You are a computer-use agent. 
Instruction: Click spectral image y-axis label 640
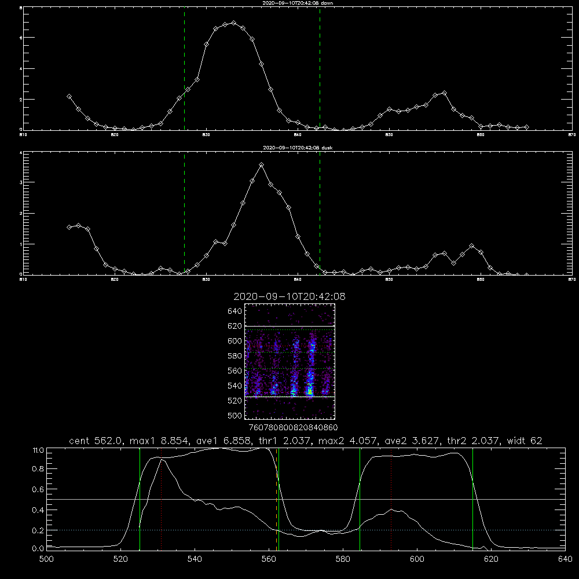(x=235, y=312)
